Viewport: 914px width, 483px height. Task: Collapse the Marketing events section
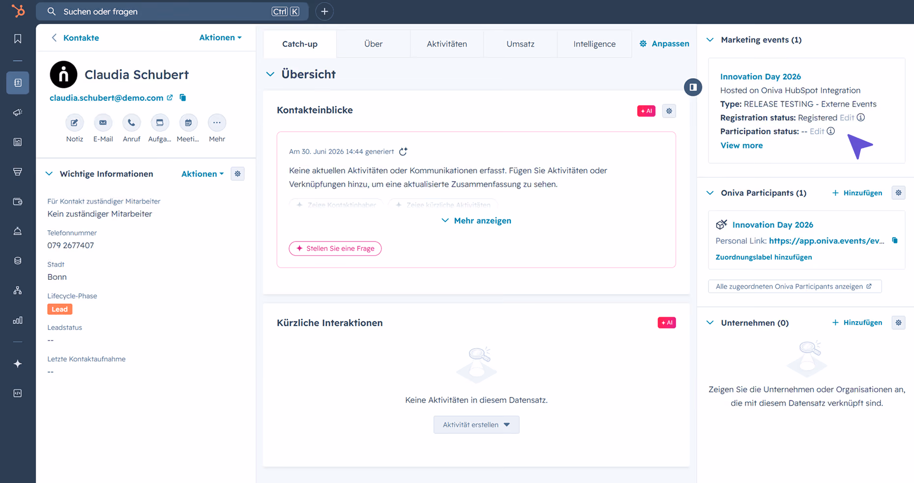[710, 40]
